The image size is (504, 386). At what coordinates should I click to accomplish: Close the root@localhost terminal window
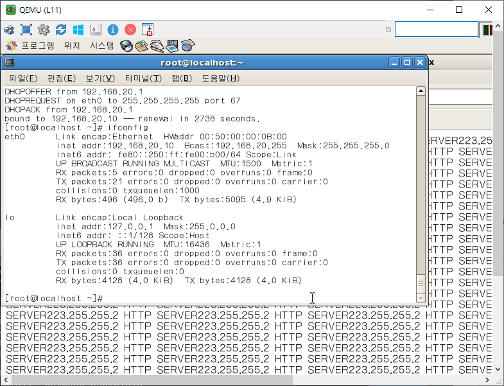pos(420,62)
